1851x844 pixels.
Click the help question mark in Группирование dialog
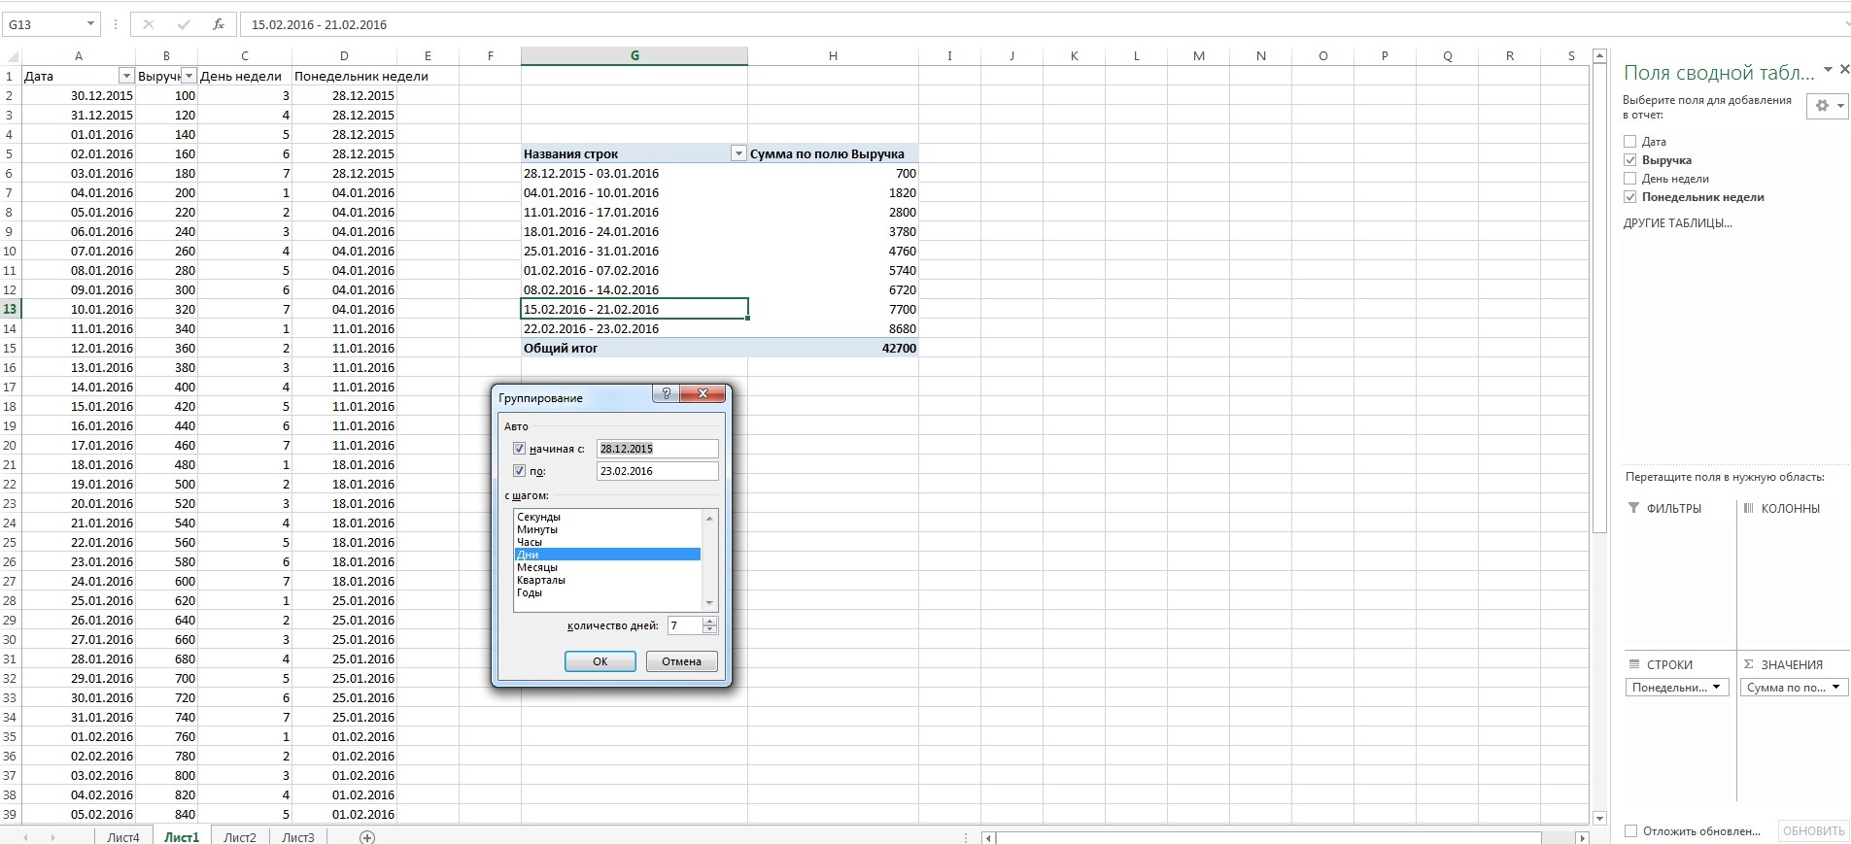click(666, 393)
